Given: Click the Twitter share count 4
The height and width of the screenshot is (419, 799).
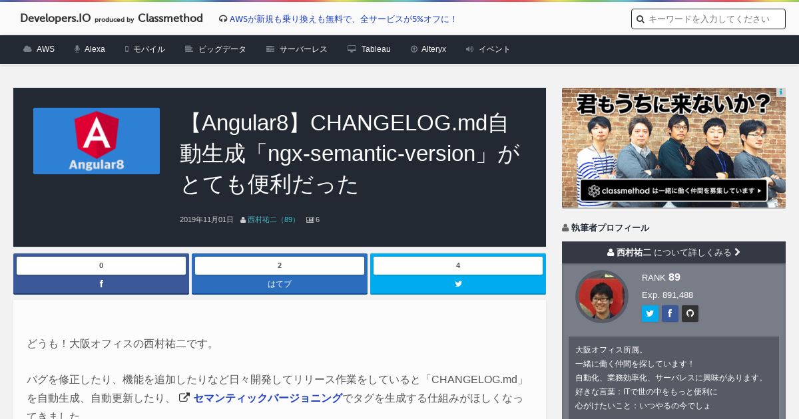Looking at the screenshot, I should point(458,265).
